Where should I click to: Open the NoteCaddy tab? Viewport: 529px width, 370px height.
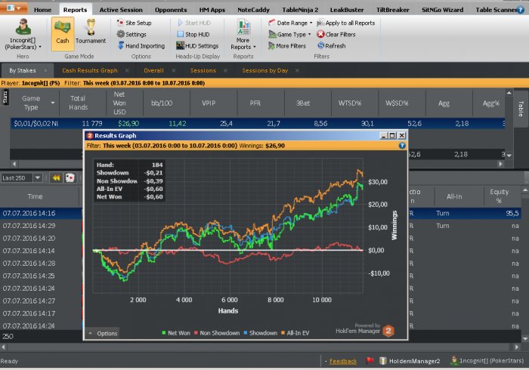pyautogui.click(x=253, y=10)
